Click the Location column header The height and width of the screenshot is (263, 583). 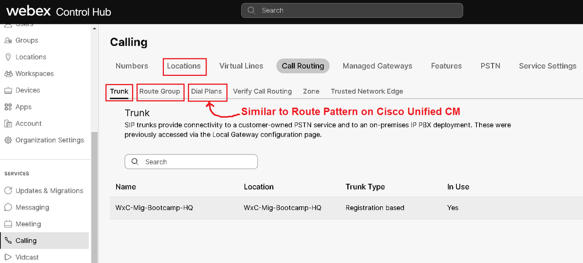tap(259, 187)
